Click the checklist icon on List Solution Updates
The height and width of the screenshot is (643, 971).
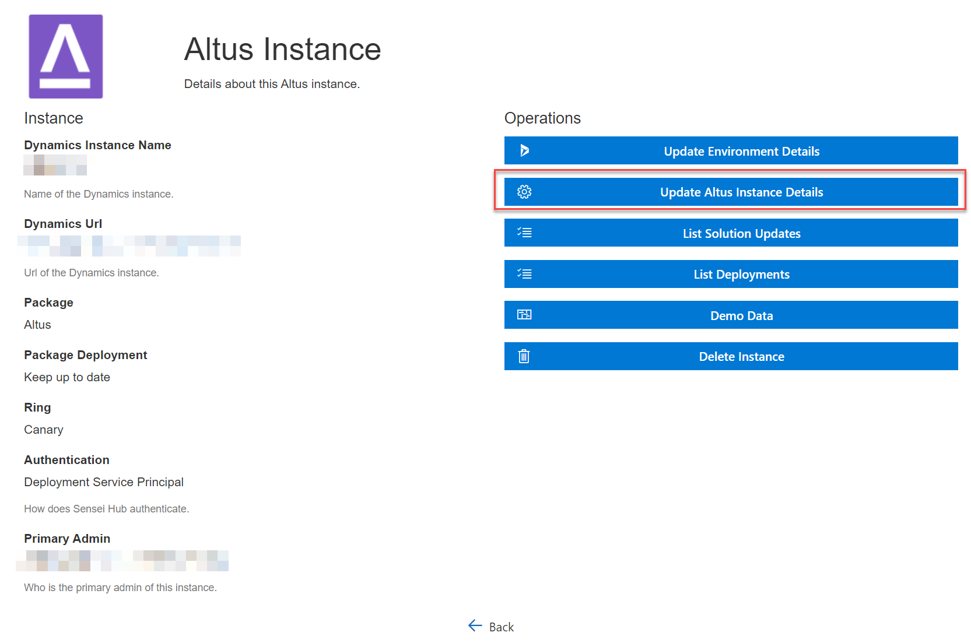[524, 233]
